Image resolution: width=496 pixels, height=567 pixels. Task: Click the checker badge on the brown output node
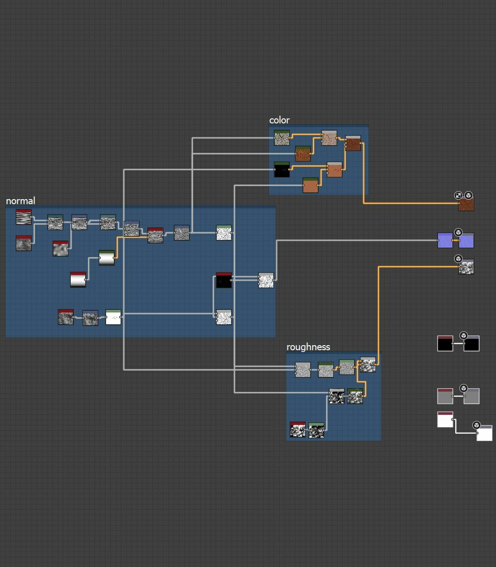click(x=458, y=196)
